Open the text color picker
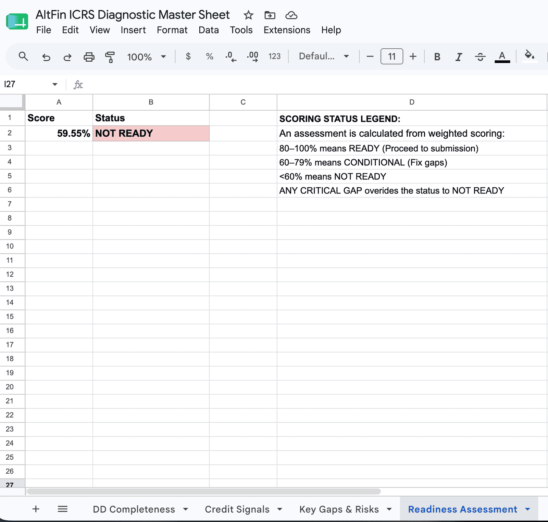The image size is (548, 522). click(x=502, y=57)
